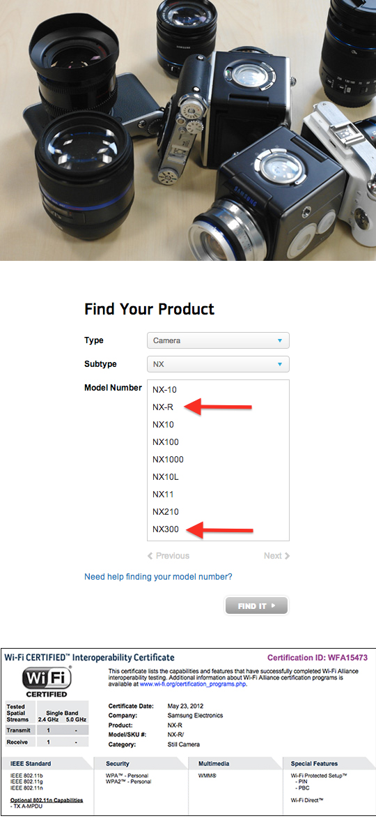Click the blue arrow on Type dropdown
Viewport: 376px width, 837px height.
(280, 340)
